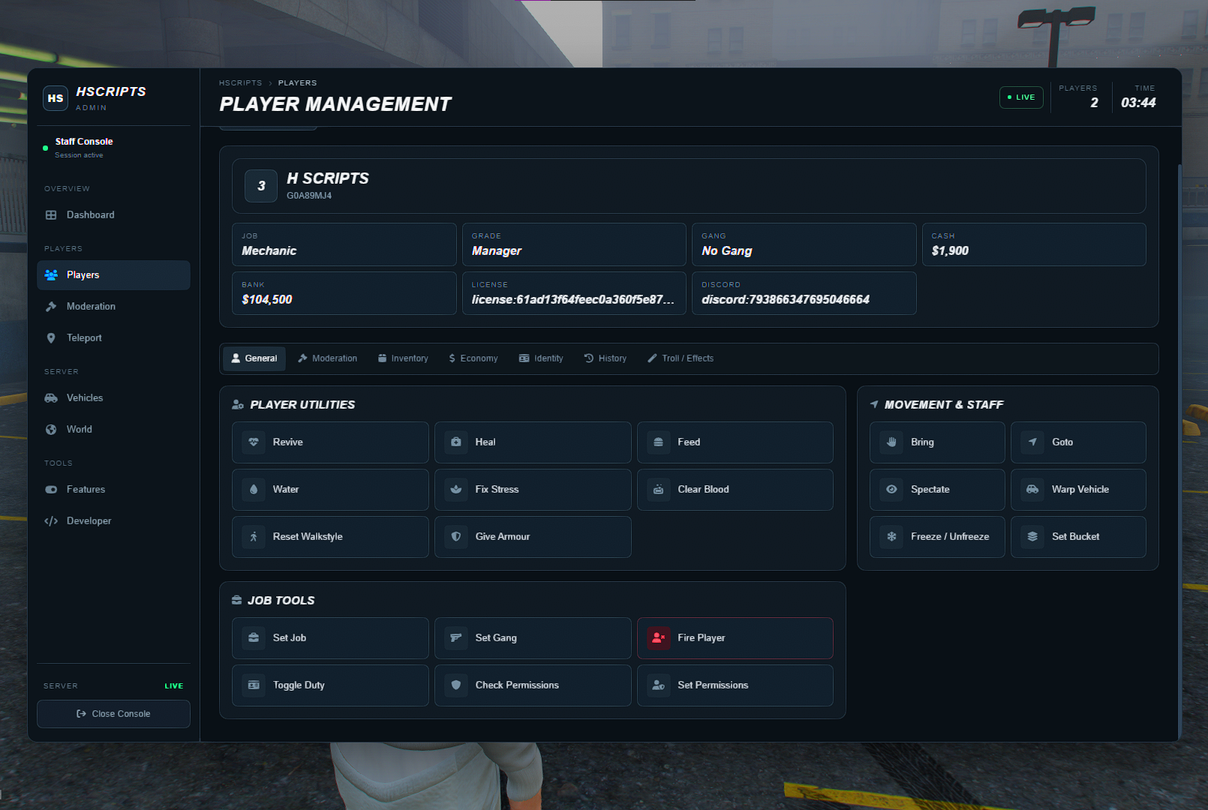Click the Spectate eye icon
The width and height of the screenshot is (1208, 810).
point(891,490)
